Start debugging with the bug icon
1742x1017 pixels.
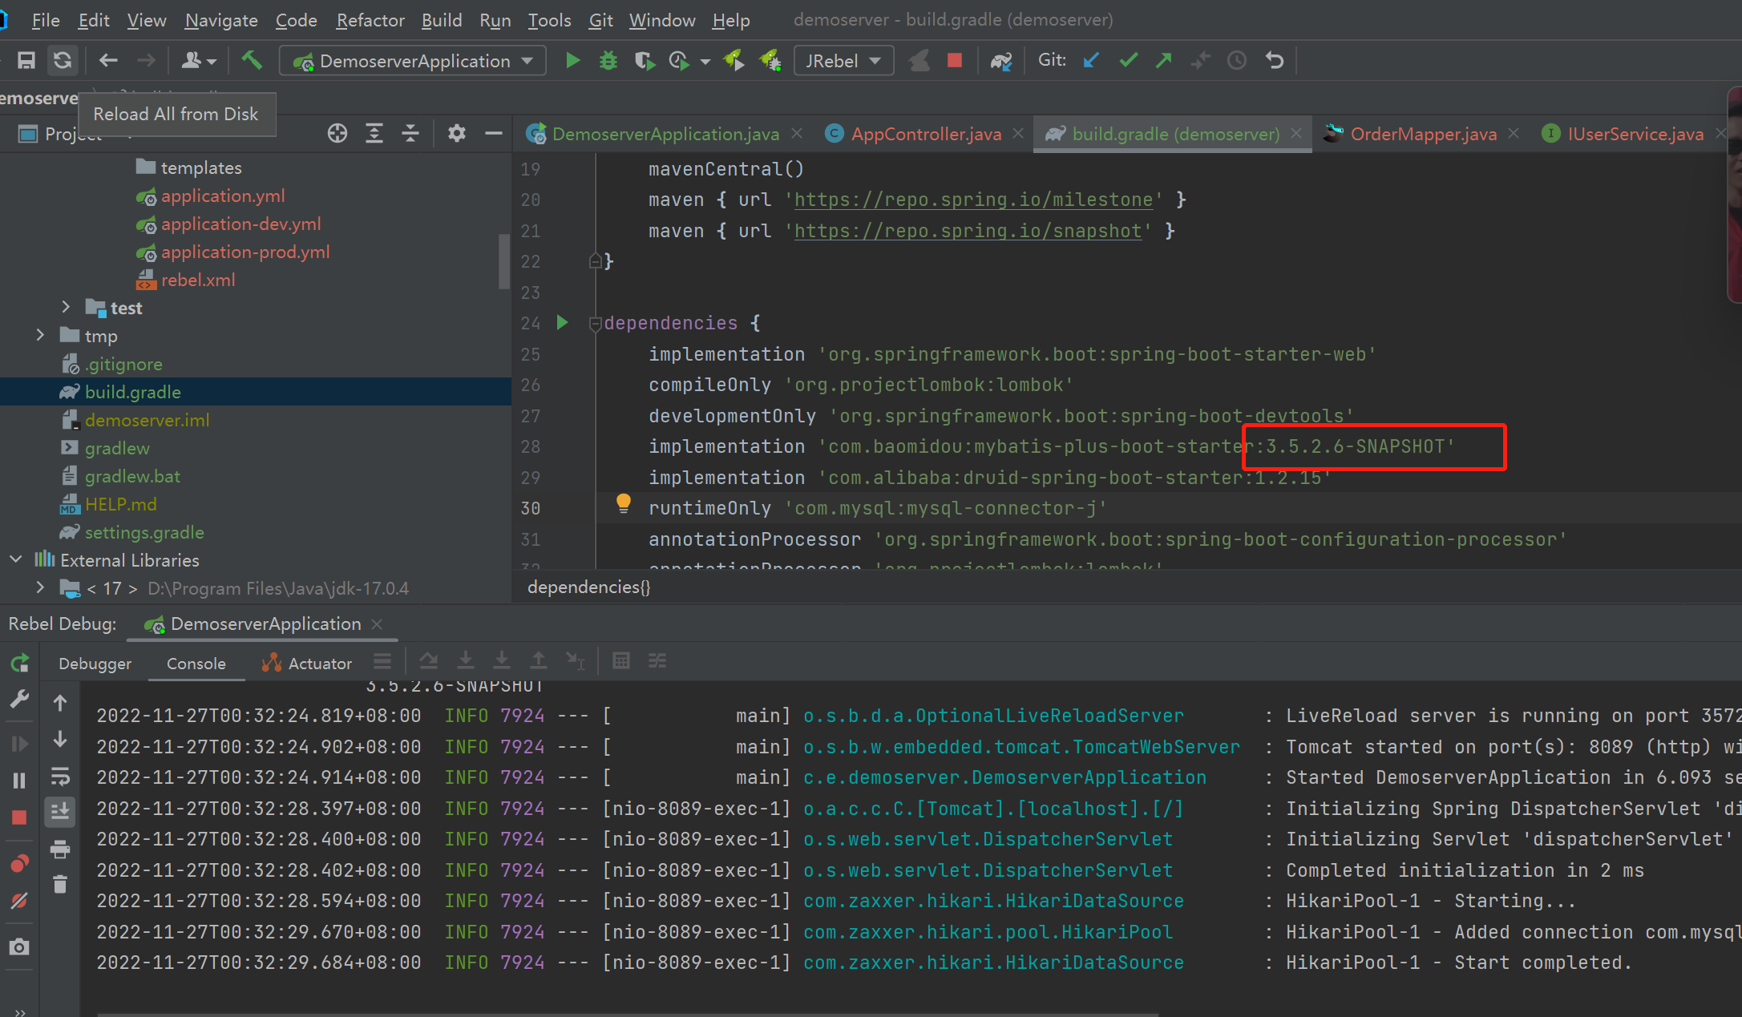(x=608, y=60)
